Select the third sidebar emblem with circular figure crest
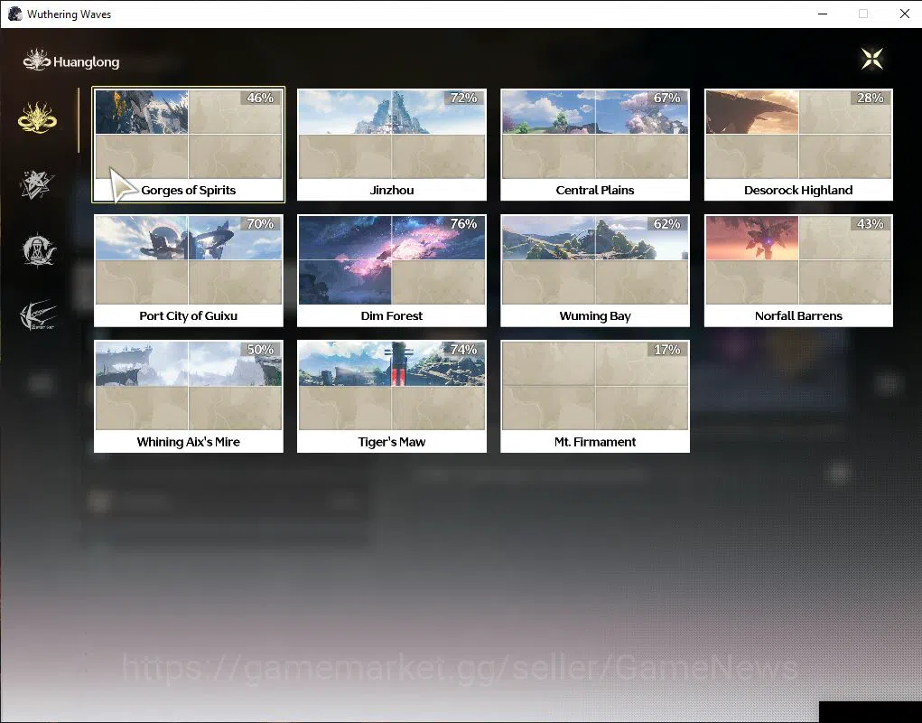This screenshot has width=922, height=723. click(x=38, y=250)
